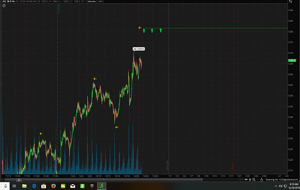Click the pan left and right arrows icon
The image size is (300, 190).
point(246,179)
